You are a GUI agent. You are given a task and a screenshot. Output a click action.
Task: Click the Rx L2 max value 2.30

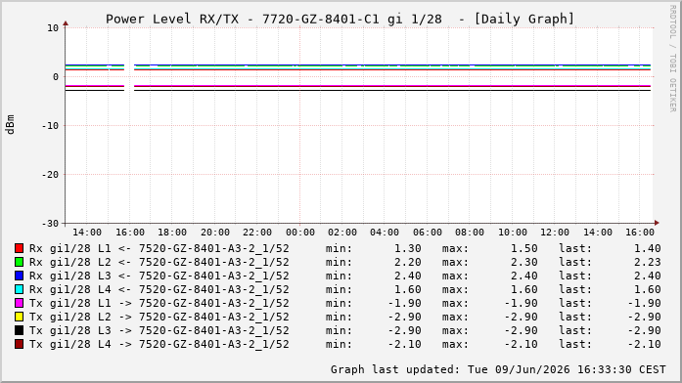pyautogui.click(x=524, y=262)
